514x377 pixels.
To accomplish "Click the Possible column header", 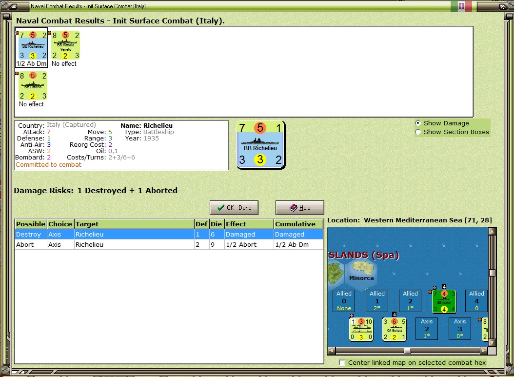I will (x=31, y=224).
